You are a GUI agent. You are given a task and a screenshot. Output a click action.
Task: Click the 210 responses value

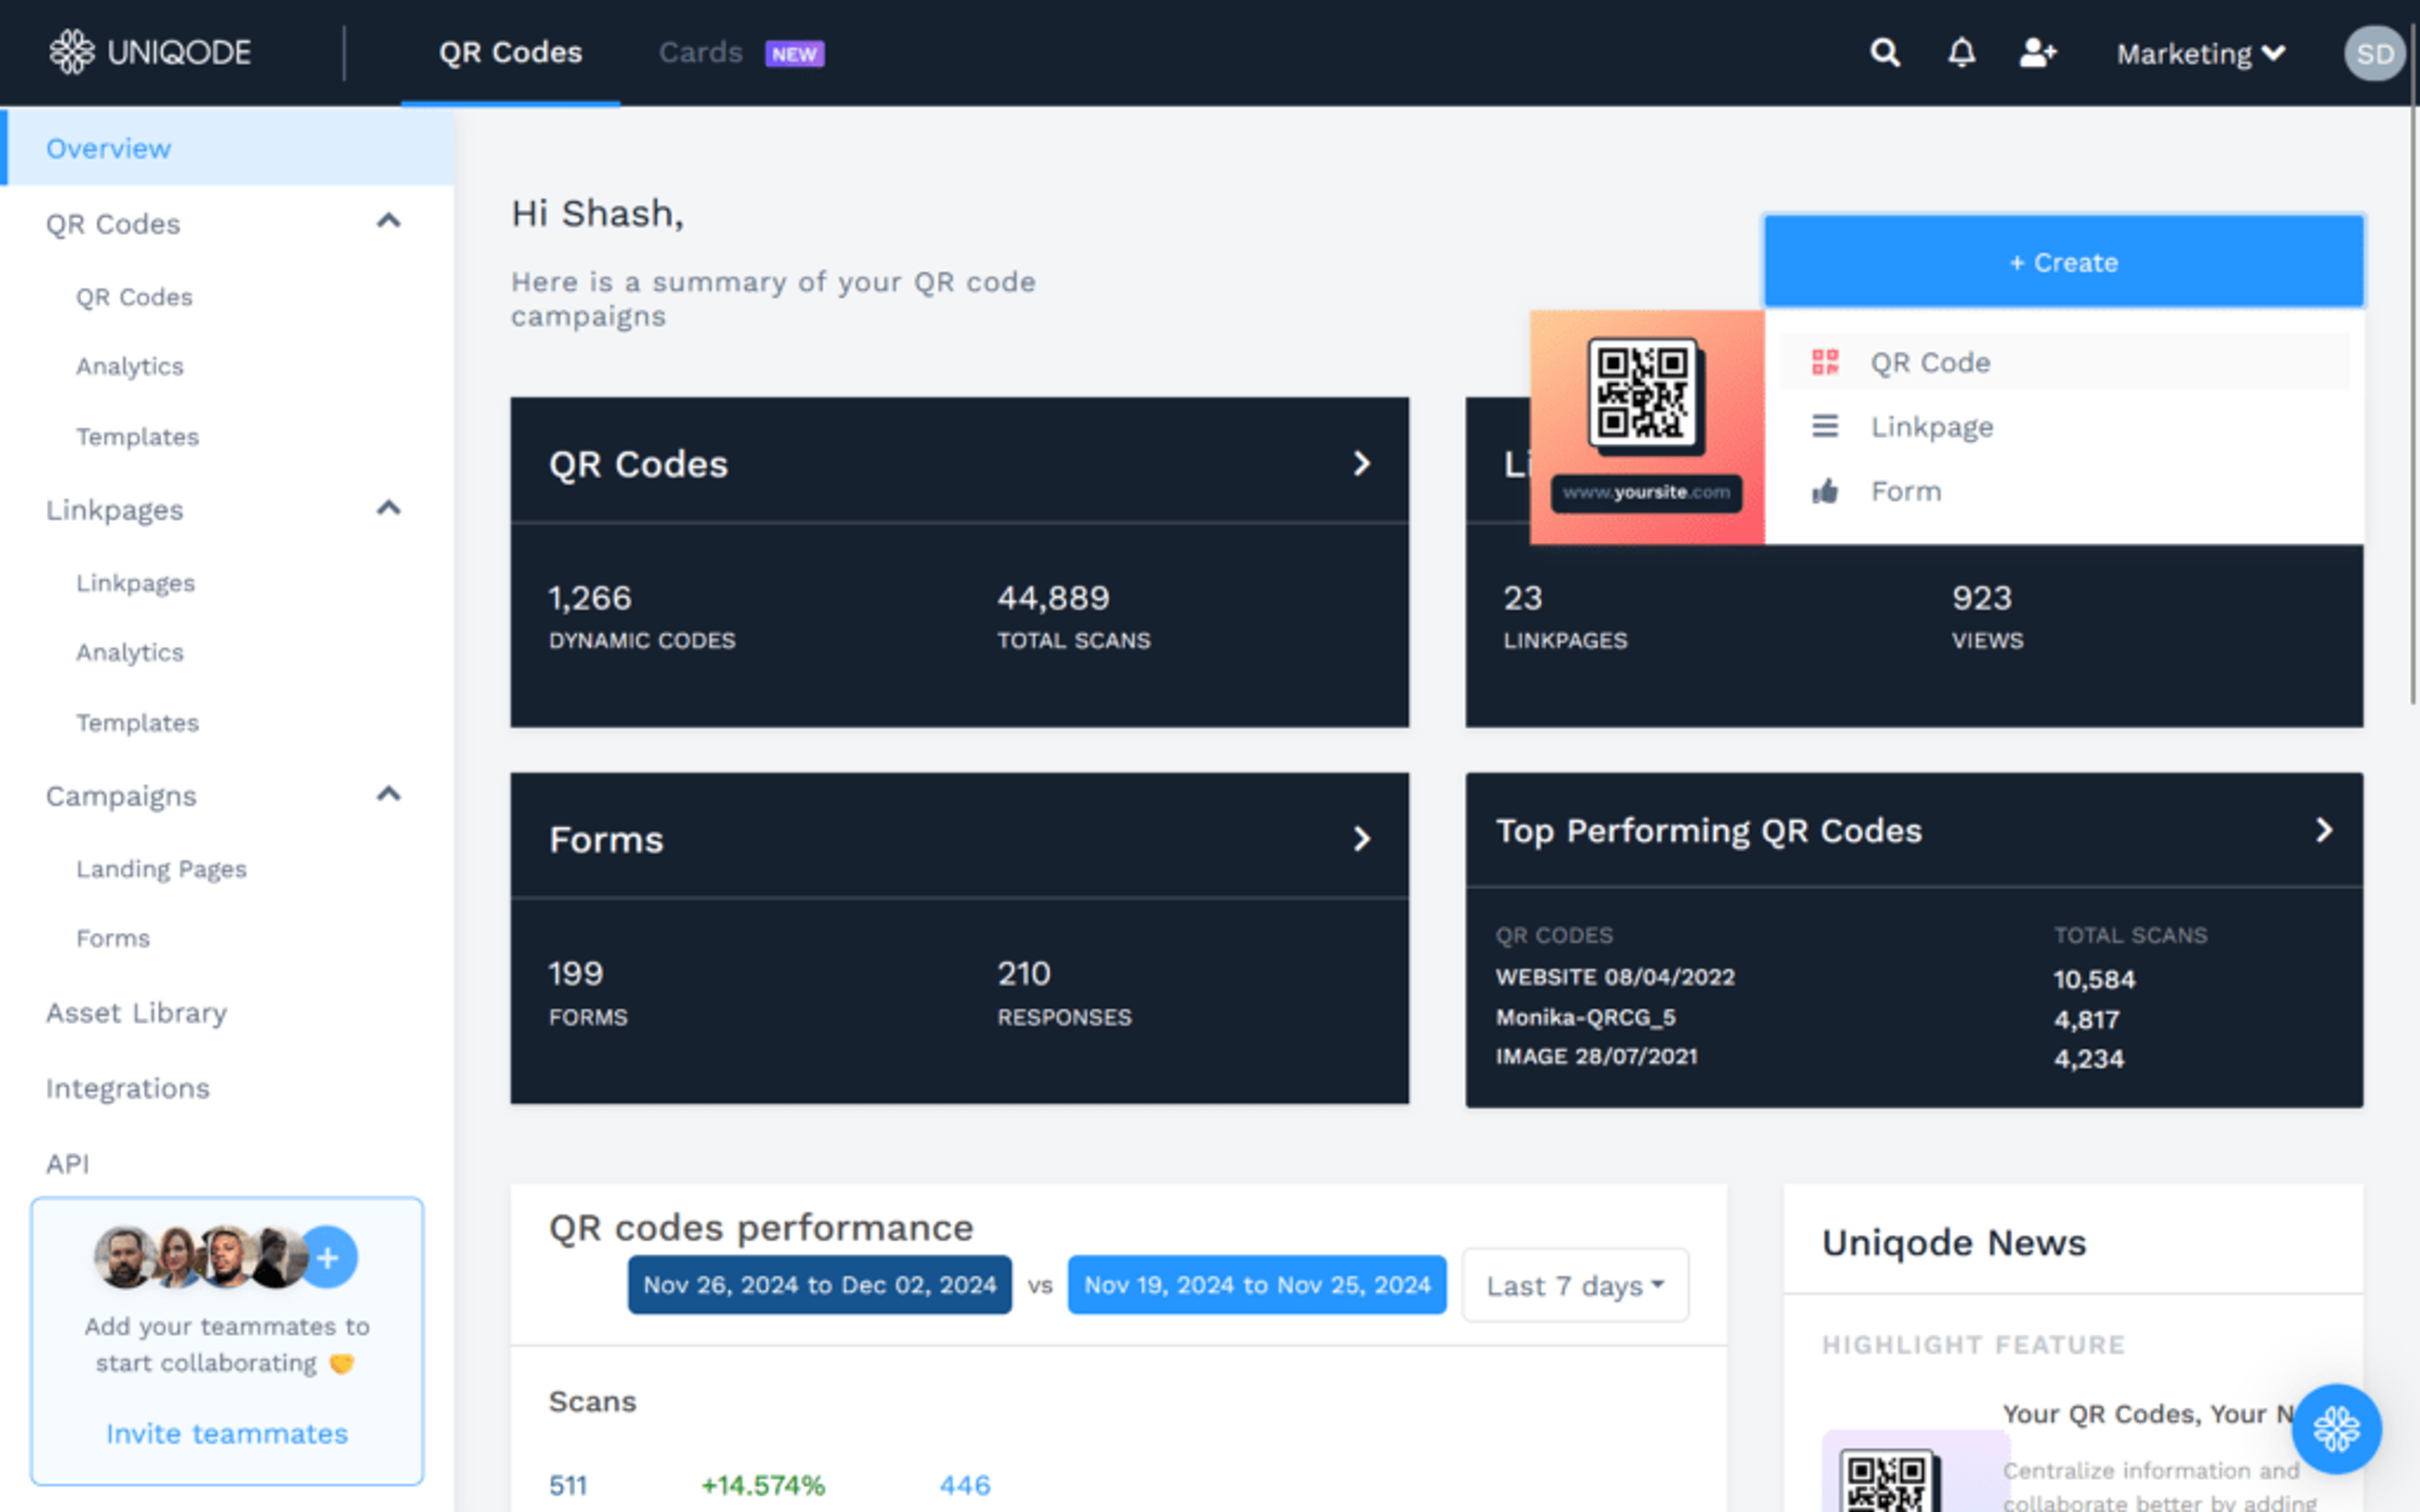1023,973
